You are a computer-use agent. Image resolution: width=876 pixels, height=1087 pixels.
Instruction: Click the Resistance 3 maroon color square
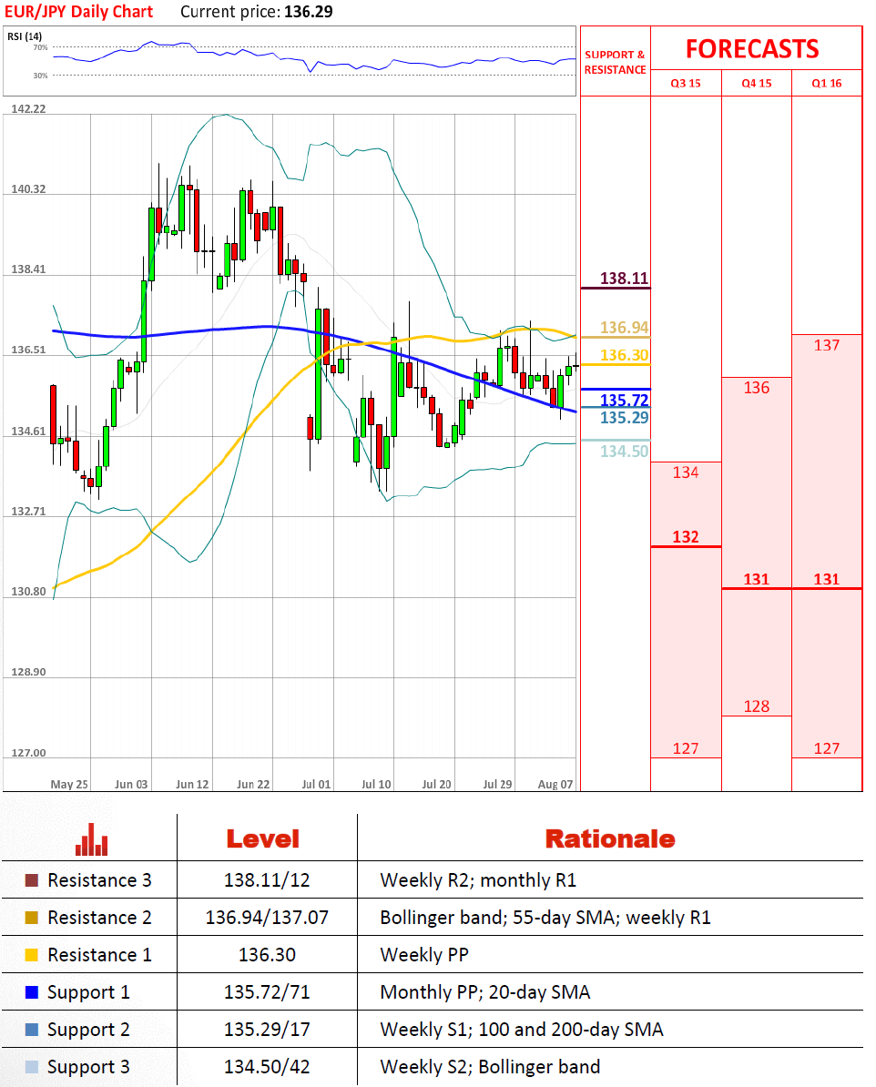coord(31,880)
